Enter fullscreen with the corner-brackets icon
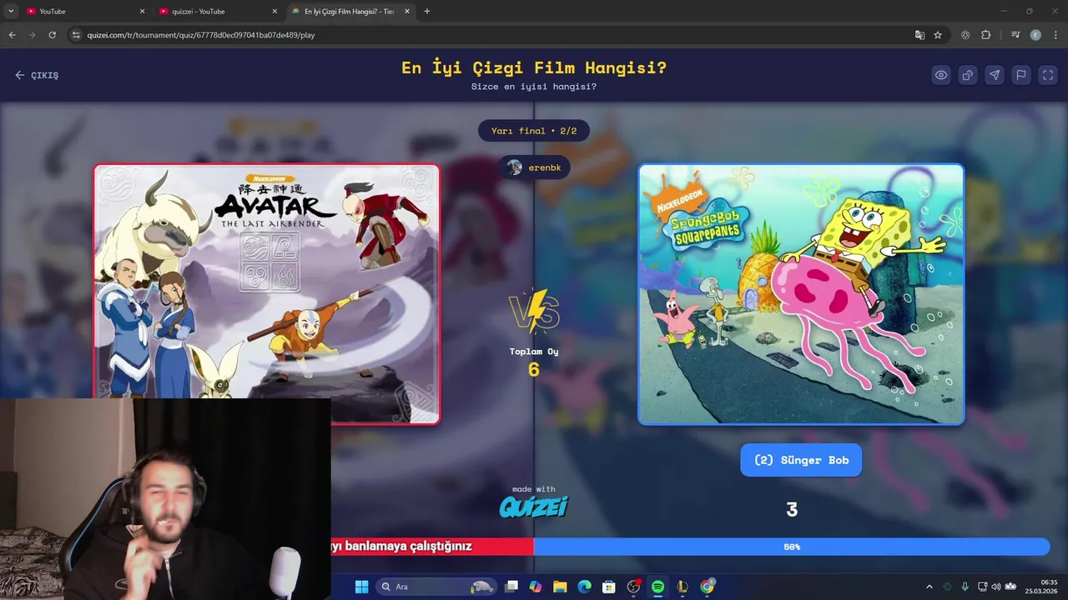The width and height of the screenshot is (1068, 600). tap(1048, 75)
